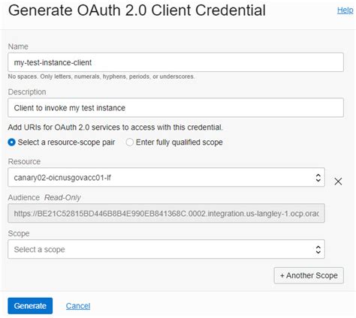Click the Name field label
Image resolution: width=356 pixels, height=318 pixels.
[x=18, y=46]
